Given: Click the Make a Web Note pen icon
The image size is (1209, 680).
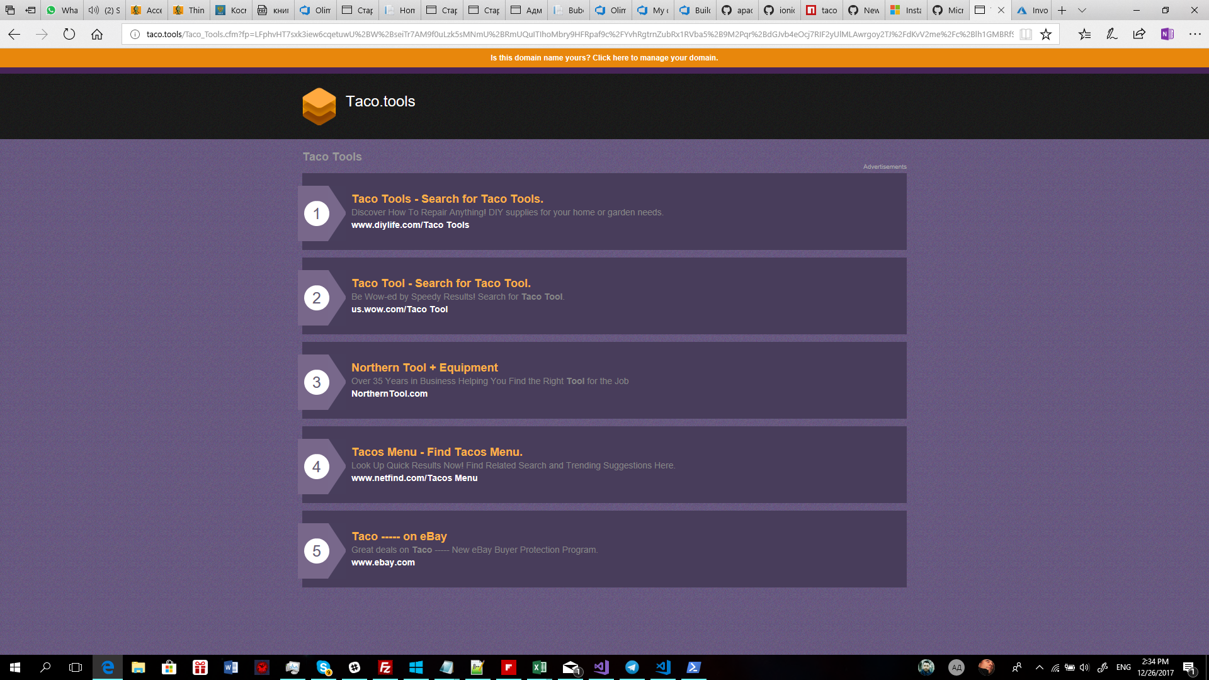Looking at the screenshot, I should point(1111,34).
